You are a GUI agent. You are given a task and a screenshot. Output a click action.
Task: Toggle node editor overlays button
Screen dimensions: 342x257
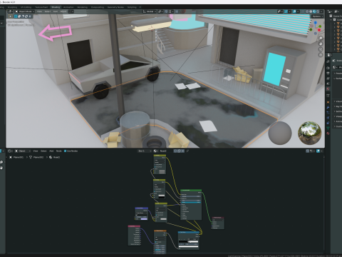tap(318, 151)
